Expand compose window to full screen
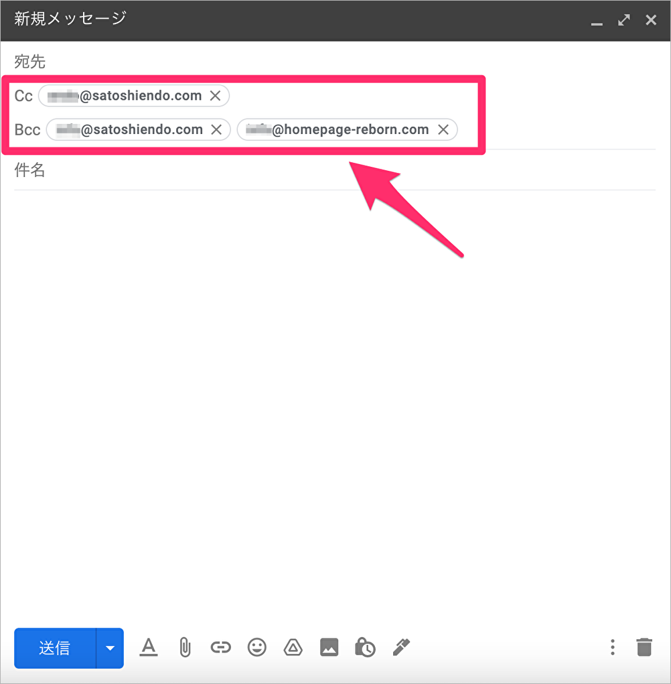This screenshot has height=684, width=671. pyautogui.click(x=624, y=20)
